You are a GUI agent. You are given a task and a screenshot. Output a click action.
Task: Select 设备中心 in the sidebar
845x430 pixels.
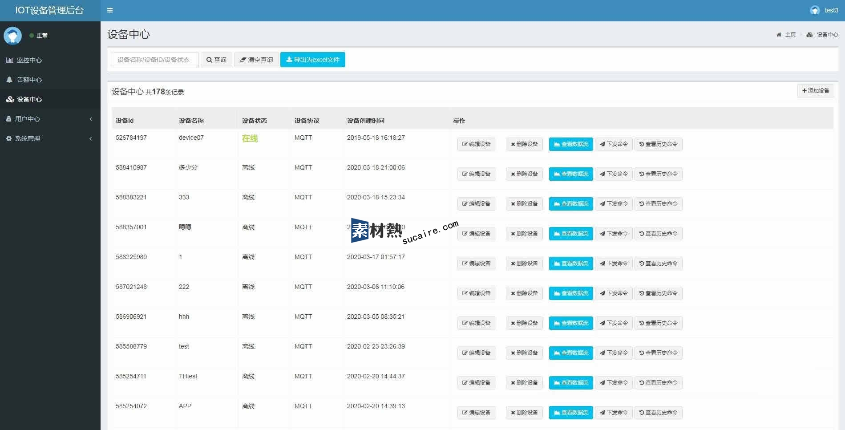pyautogui.click(x=50, y=99)
